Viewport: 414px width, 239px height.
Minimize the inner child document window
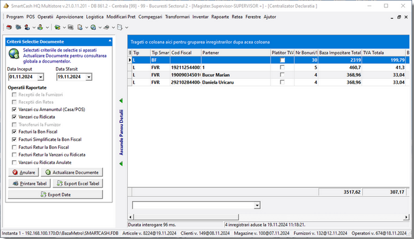point(392,17)
